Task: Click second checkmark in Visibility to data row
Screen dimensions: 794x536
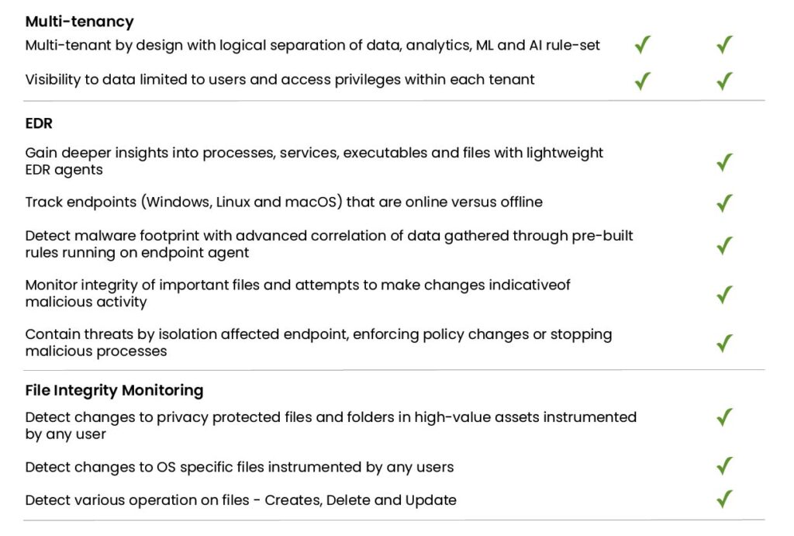Action: 725,81
